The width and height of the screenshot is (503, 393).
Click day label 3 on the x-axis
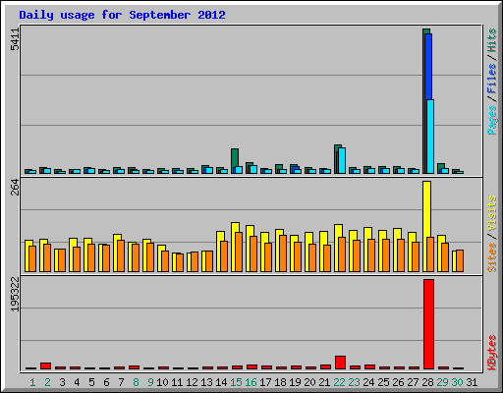click(62, 382)
